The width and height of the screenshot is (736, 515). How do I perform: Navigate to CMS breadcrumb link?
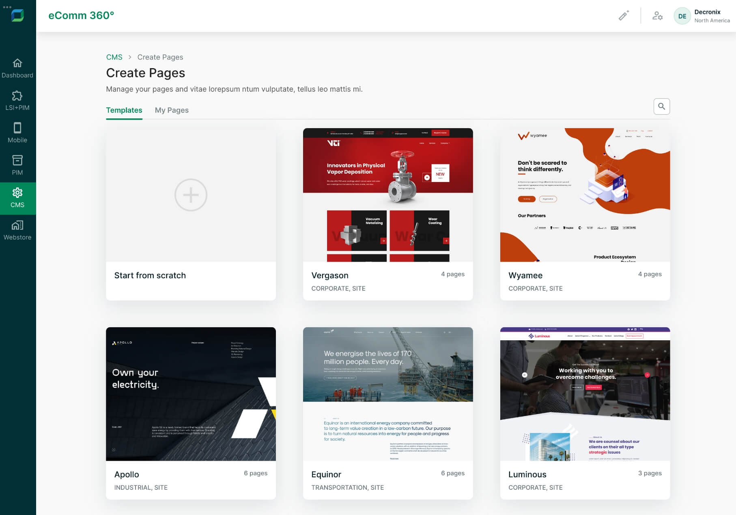114,57
